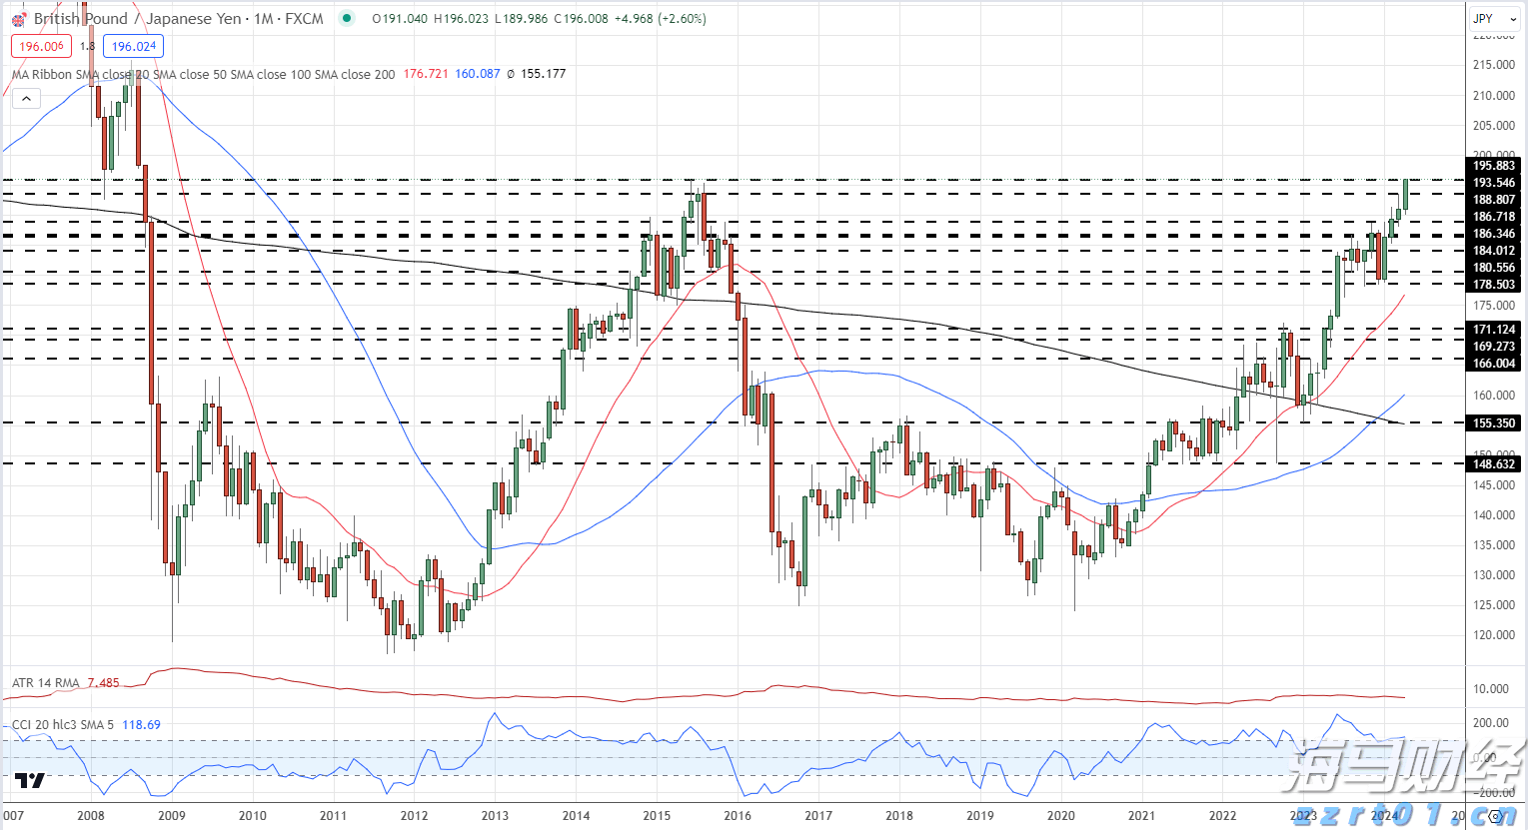1528x830 pixels.
Task: Click the ATR value 7.485
Action: point(103,683)
